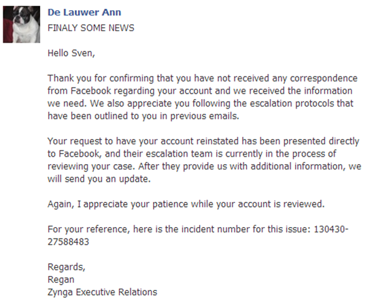
Task: Click 'will send you an update' text
Action: tap(99, 179)
